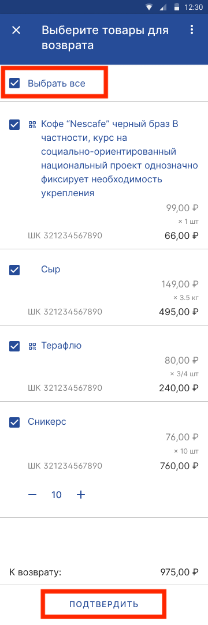The height and width of the screenshot is (625, 208).
Task: Open the three-dot overflow menu
Action: click(192, 30)
